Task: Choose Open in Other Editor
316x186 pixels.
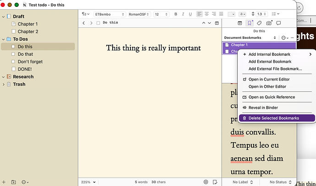Action: tap(277, 86)
